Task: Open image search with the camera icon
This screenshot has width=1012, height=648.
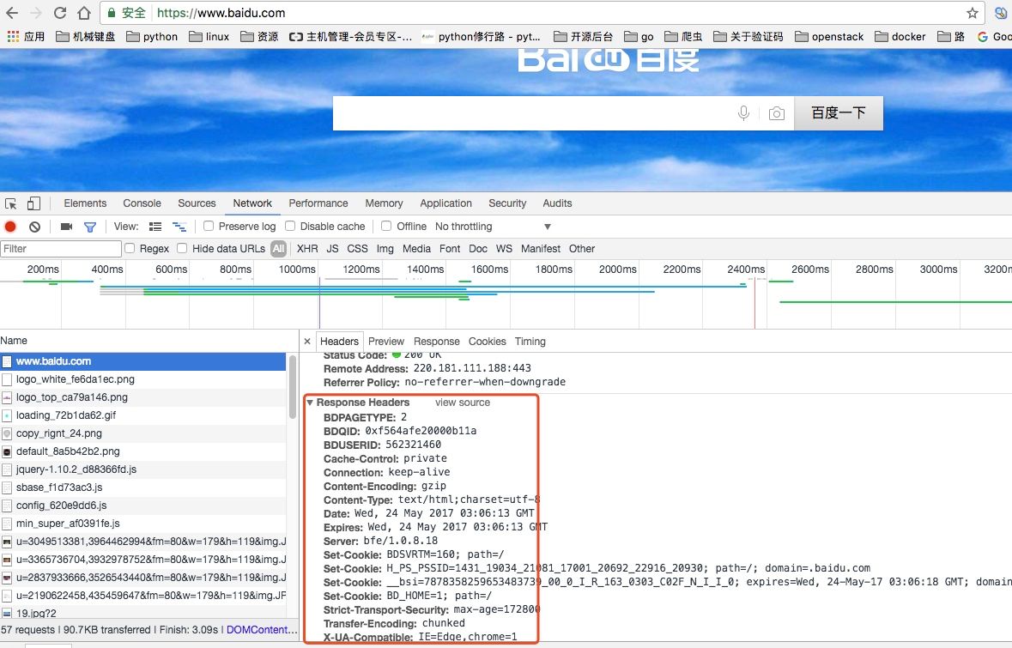Action: point(777,113)
